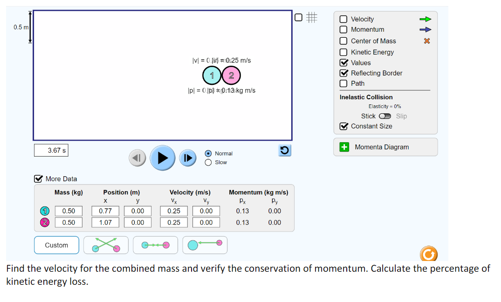
Task: Open the crossing-paths collision preset
Action: point(106,245)
